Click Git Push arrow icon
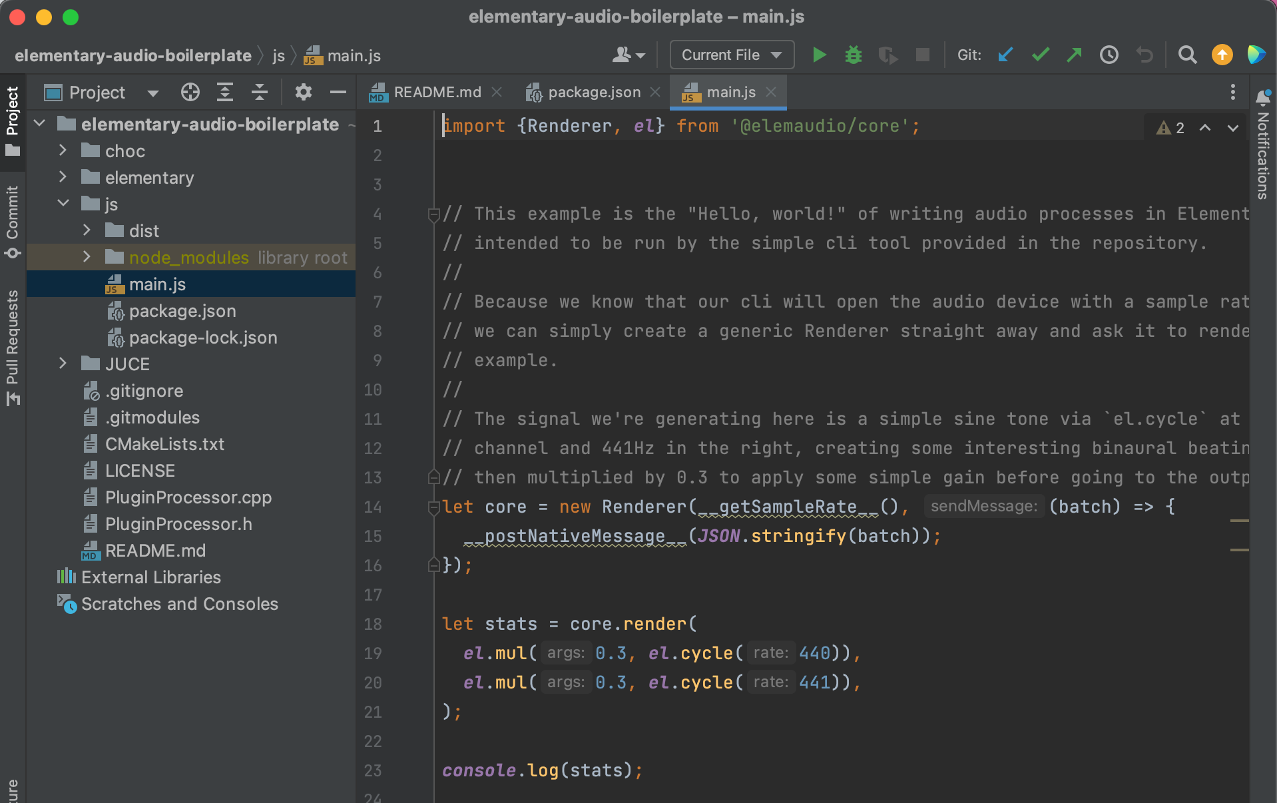Viewport: 1277px width, 803px height. [1074, 55]
